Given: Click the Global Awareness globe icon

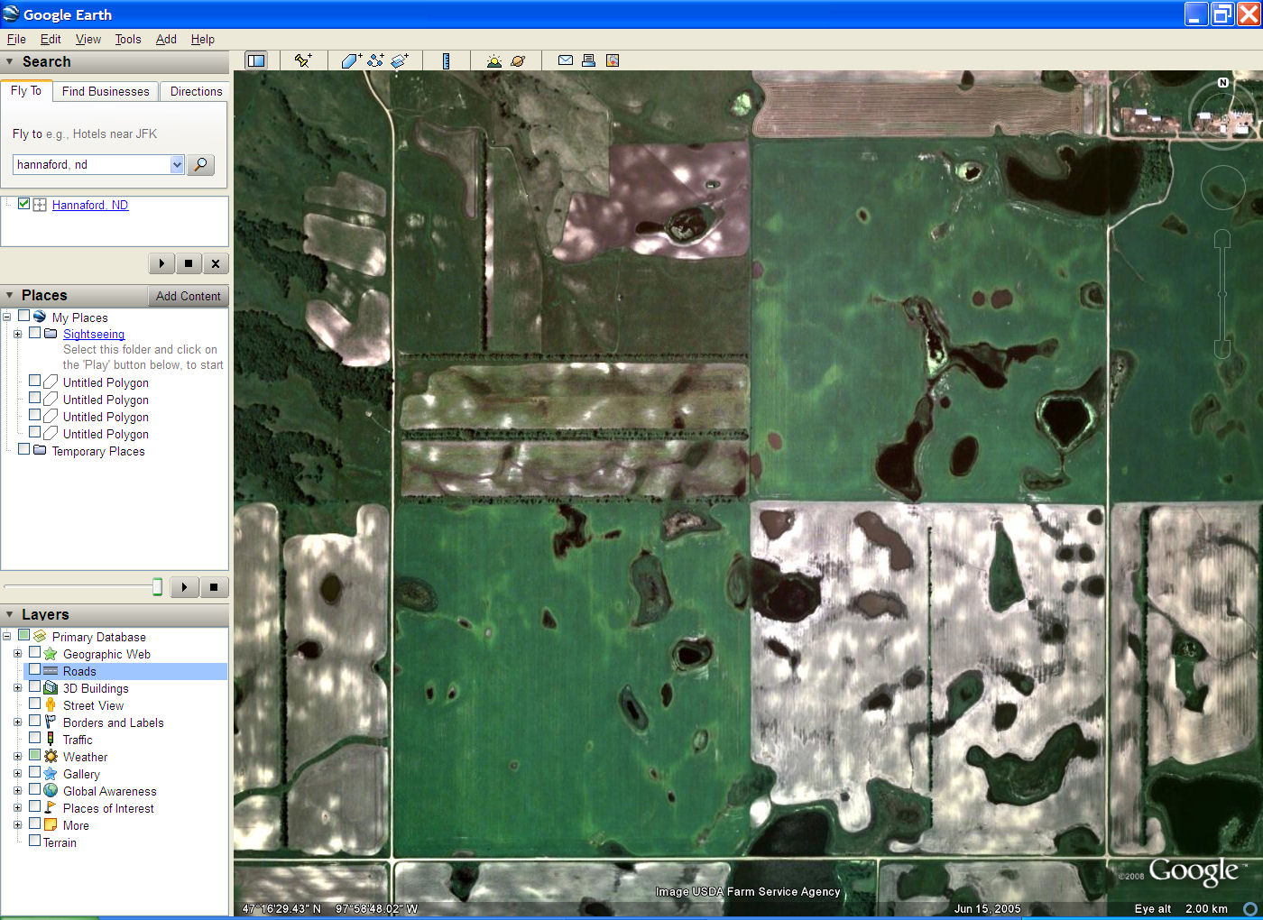Looking at the screenshot, I should click(x=51, y=791).
